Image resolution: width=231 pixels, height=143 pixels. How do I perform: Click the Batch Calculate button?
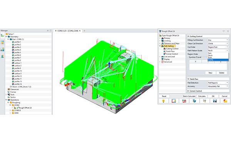click(x=189, y=96)
